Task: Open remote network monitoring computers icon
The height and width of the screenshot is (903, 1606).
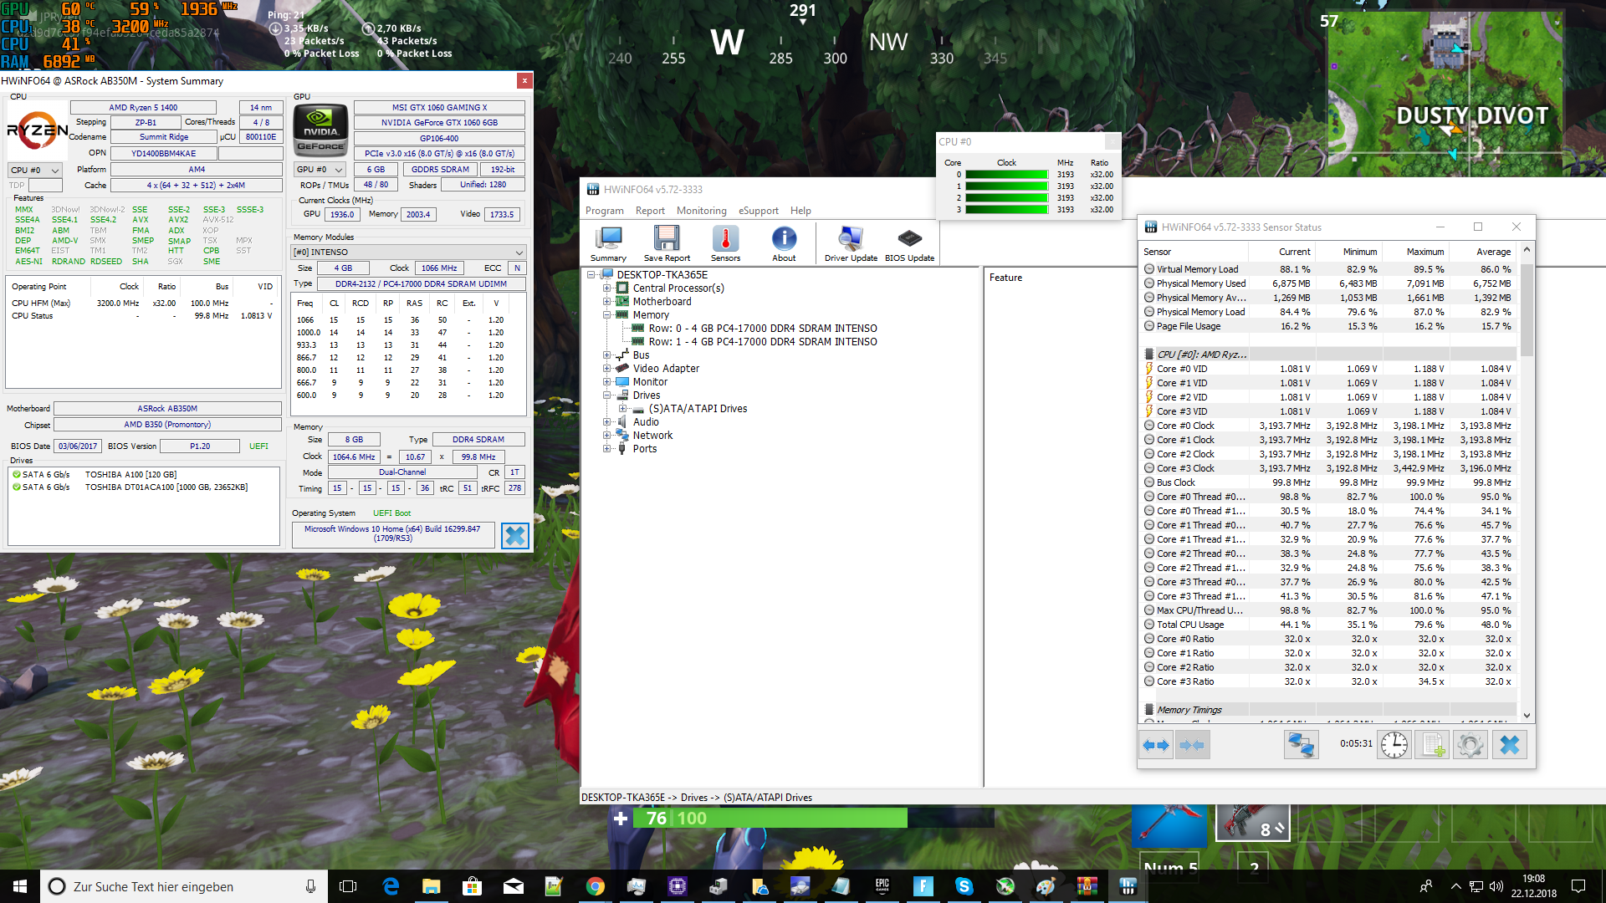Action: click(1301, 744)
